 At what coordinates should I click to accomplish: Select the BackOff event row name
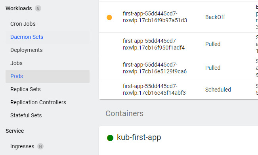pos(155,17)
